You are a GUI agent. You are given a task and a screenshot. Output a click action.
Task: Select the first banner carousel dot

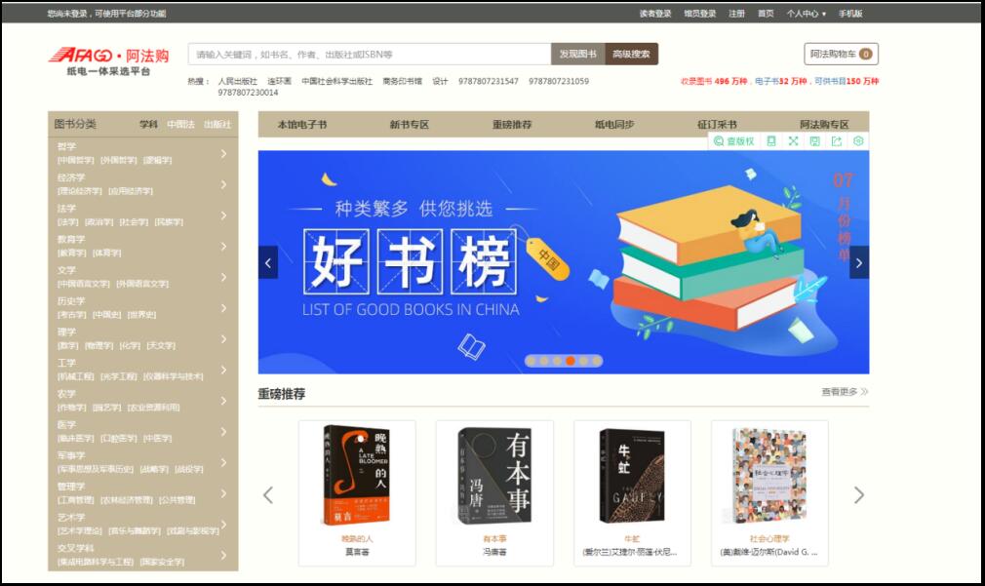tap(532, 361)
